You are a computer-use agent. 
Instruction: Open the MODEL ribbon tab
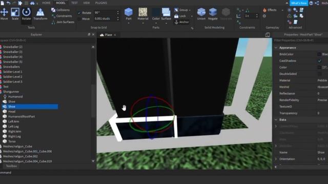(x=60, y=3)
